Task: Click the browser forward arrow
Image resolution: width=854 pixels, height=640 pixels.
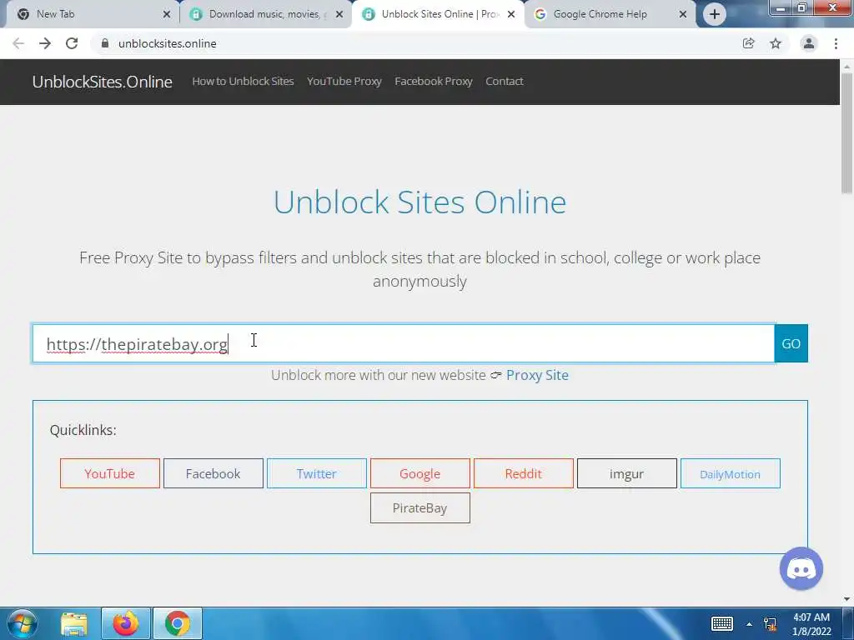Action: [45, 43]
